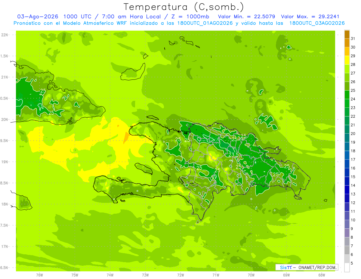Click the '74W' longitude label

110,275
